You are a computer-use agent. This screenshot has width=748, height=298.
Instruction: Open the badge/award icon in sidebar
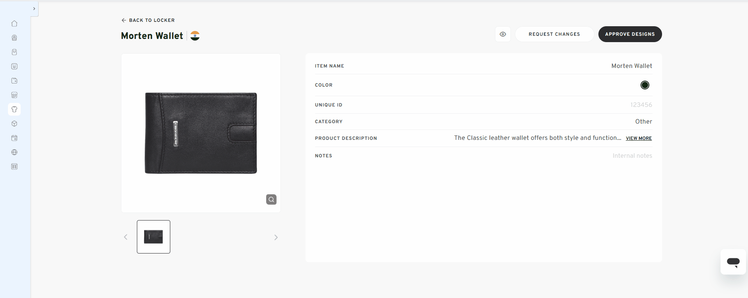[x=14, y=38]
